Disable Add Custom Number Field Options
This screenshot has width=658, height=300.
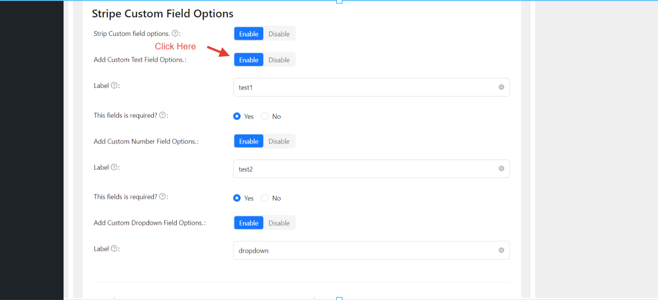pyautogui.click(x=279, y=141)
